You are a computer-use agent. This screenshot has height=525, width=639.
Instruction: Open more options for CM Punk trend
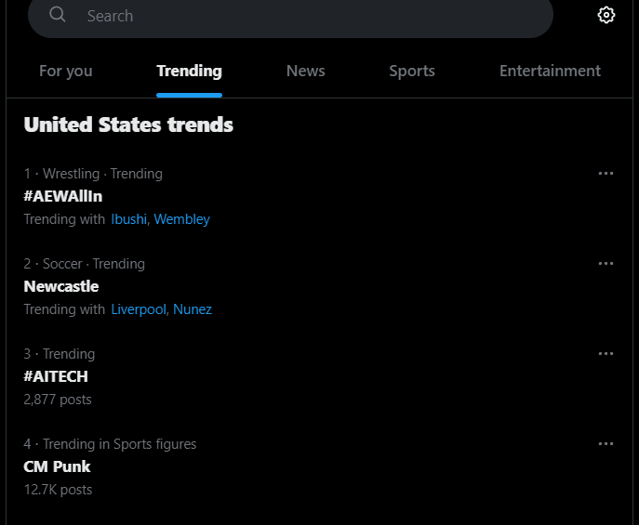point(606,444)
